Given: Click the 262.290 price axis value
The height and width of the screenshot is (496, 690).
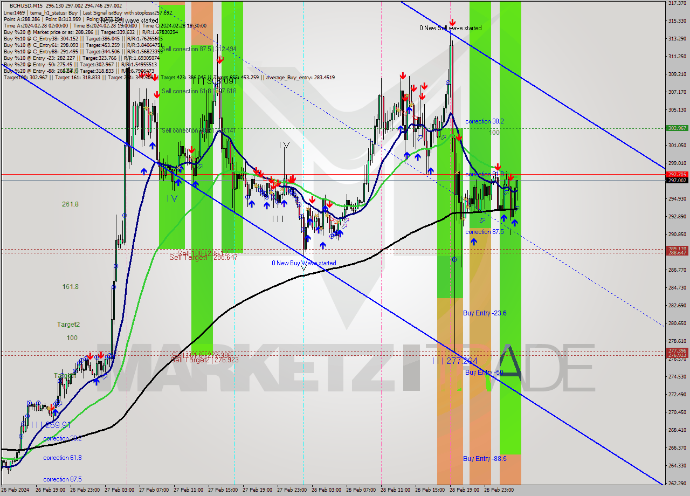Looking at the screenshot, I should click(x=677, y=483).
